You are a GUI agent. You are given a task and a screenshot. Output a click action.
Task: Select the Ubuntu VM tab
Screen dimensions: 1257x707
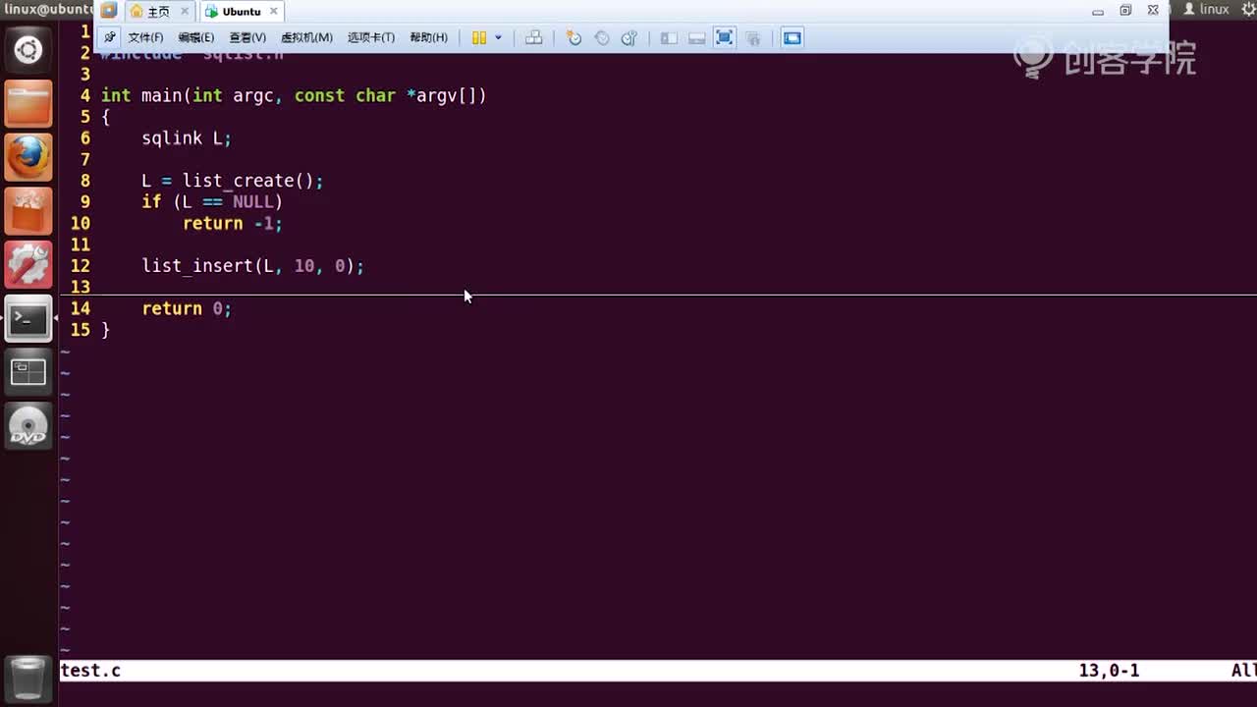241,11
